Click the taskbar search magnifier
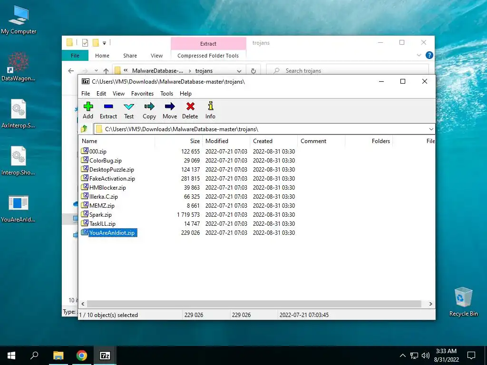This screenshot has height=365, width=487. (34, 355)
